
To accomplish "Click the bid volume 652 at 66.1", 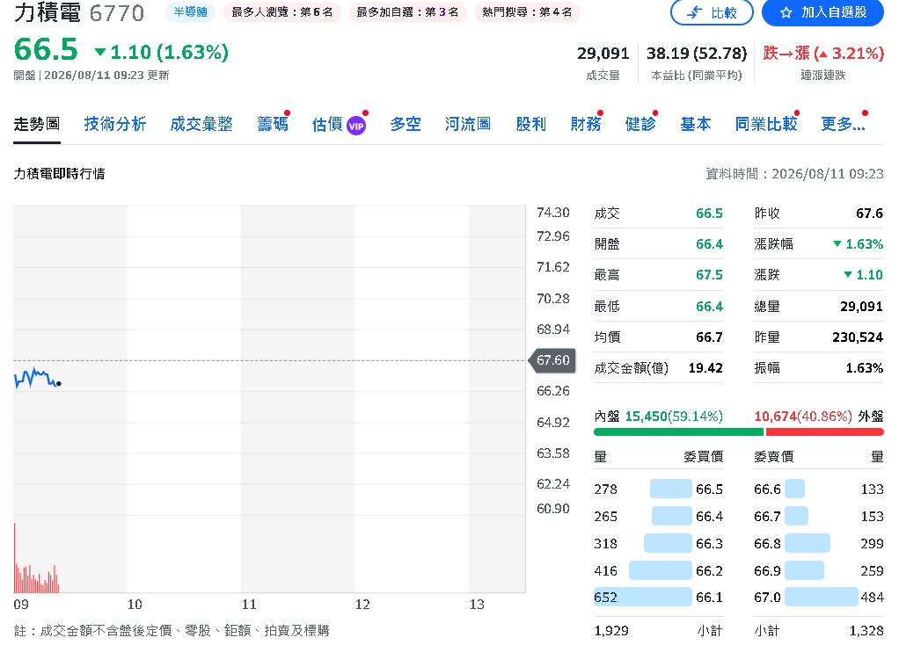I will coord(605,598).
